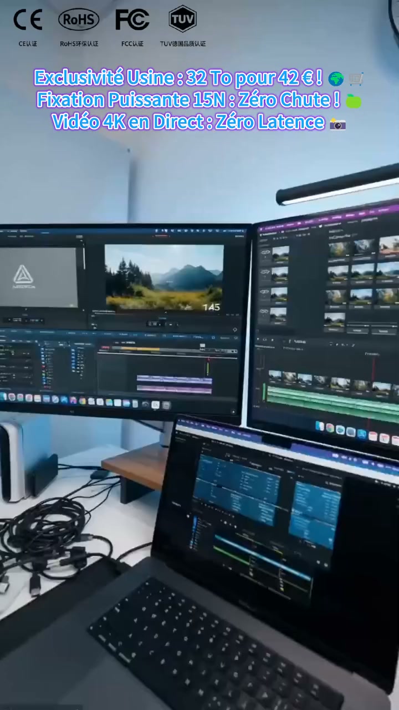Select top thumbnail beside eye icons, right monitor
Image resolution: width=399 pixels, height=710 pixels.
pos(280,254)
